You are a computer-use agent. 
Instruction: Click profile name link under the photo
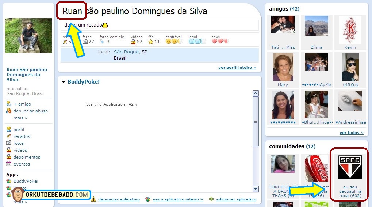[27, 75]
